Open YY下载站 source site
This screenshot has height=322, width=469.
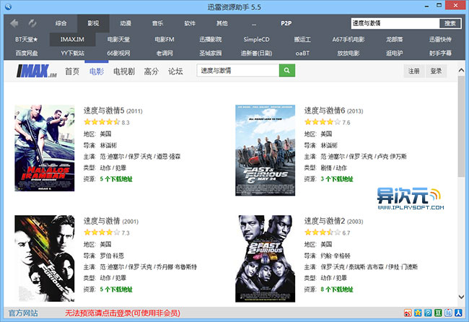click(x=72, y=53)
